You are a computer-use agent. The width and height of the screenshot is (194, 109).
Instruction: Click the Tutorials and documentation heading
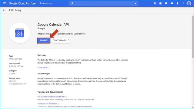pos(50,92)
